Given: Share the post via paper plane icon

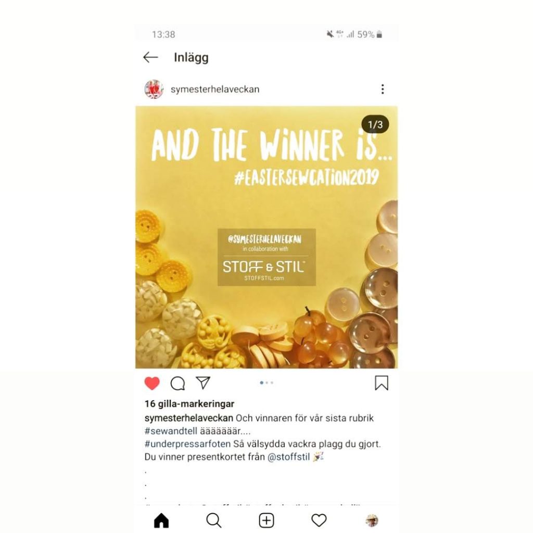Looking at the screenshot, I should coord(203,383).
